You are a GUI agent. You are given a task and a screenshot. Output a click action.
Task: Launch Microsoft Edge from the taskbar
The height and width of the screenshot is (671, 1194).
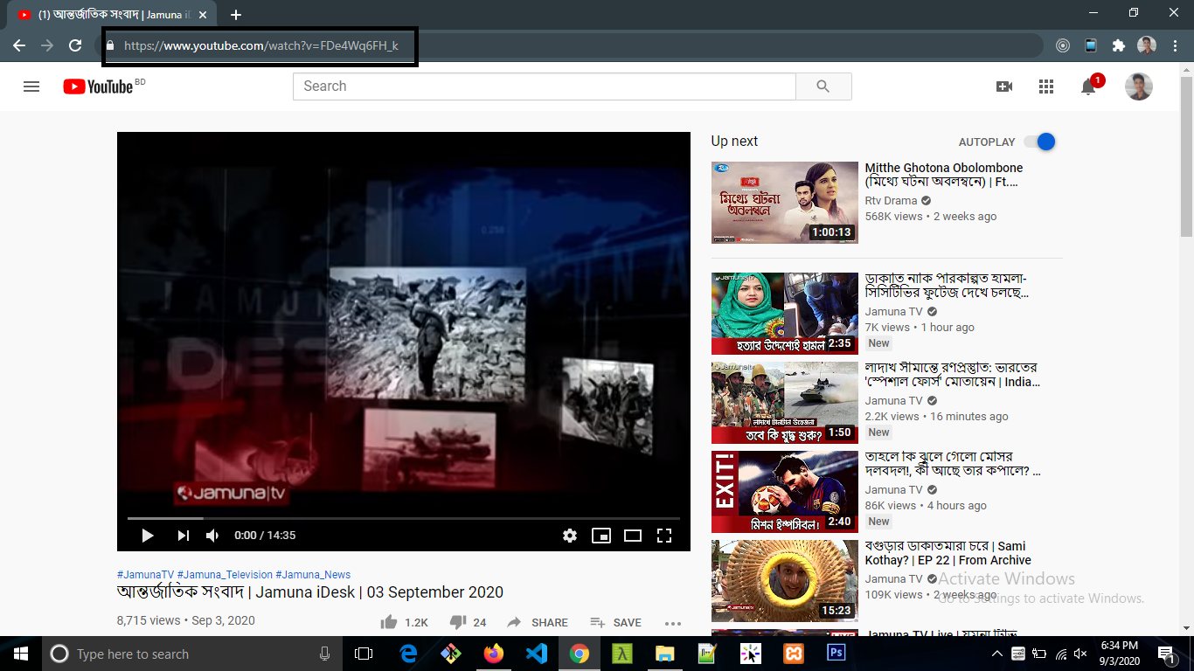(x=408, y=654)
